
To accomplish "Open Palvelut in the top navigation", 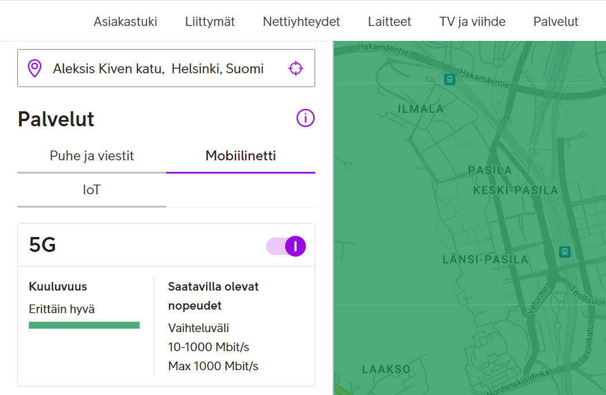I will point(556,22).
